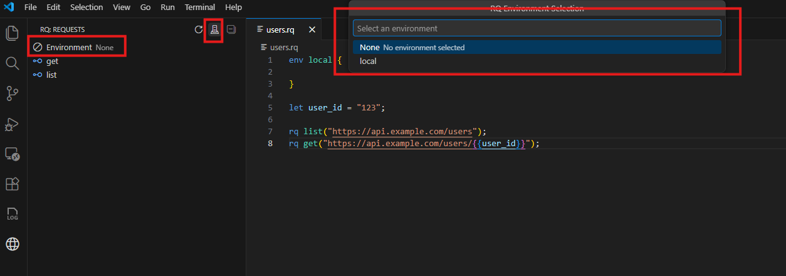Open the Remote Explorer view
Screen dimensions: 786x276
click(x=12, y=154)
